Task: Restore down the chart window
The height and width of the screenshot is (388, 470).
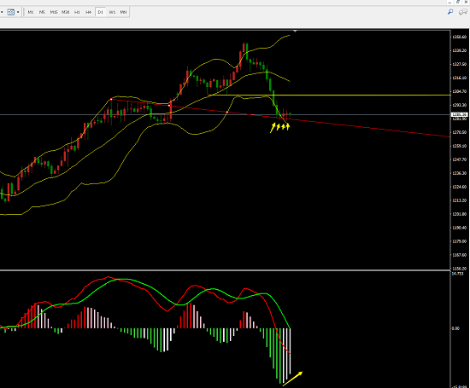Action: 458,2
